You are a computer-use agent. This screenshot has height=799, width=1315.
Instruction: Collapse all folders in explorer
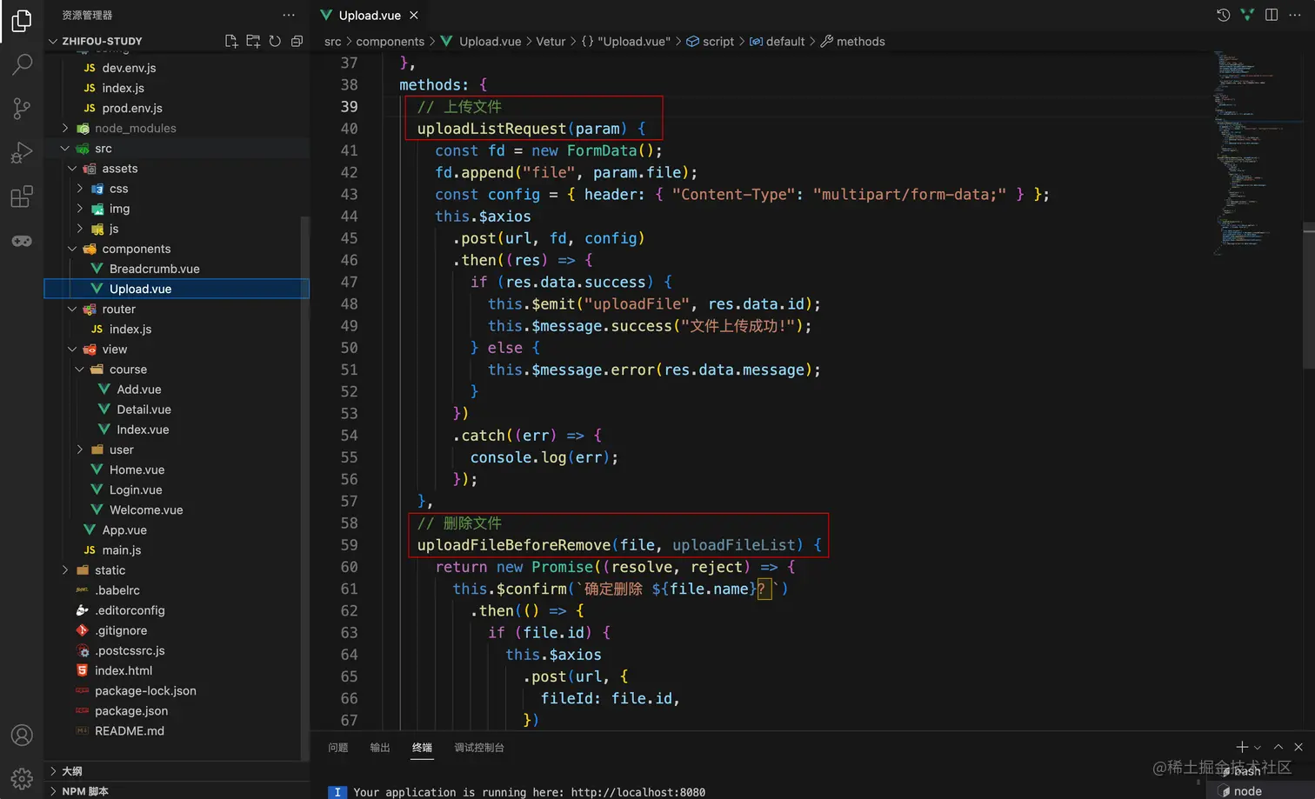click(297, 41)
